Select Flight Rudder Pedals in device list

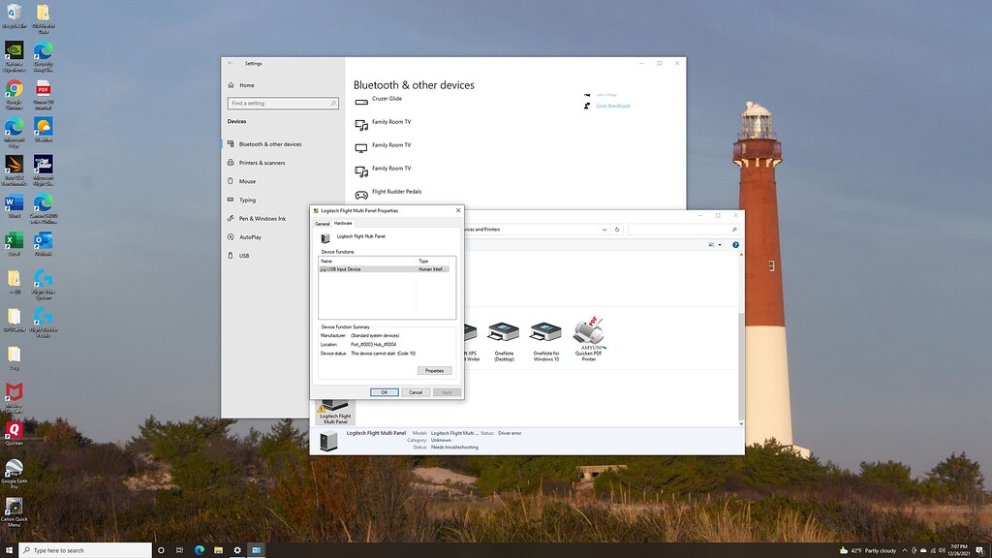(396, 192)
